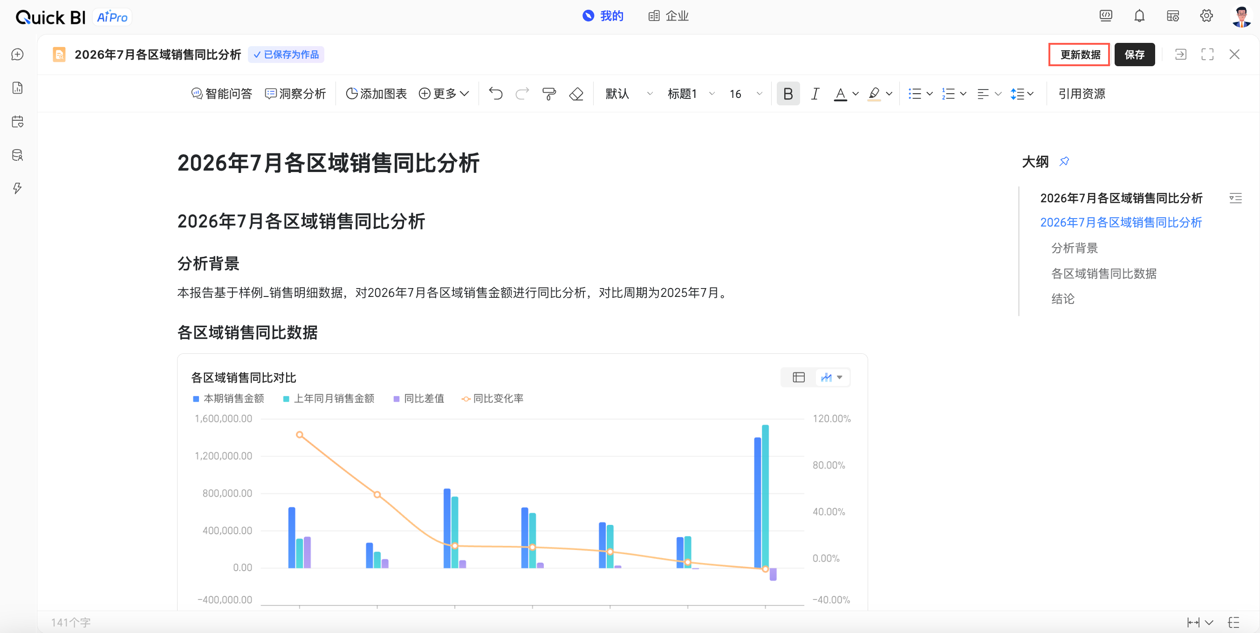The width and height of the screenshot is (1260, 633).
Task: Open the chart type dropdown
Action: pos(832,377)
